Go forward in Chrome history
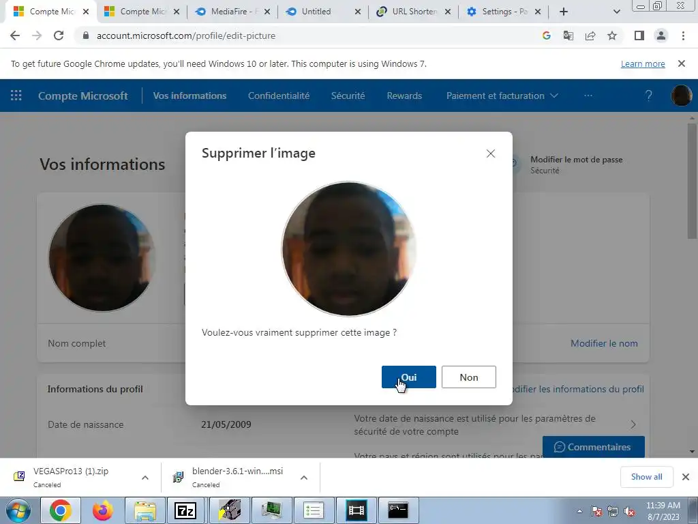 [x=37, y=35]
